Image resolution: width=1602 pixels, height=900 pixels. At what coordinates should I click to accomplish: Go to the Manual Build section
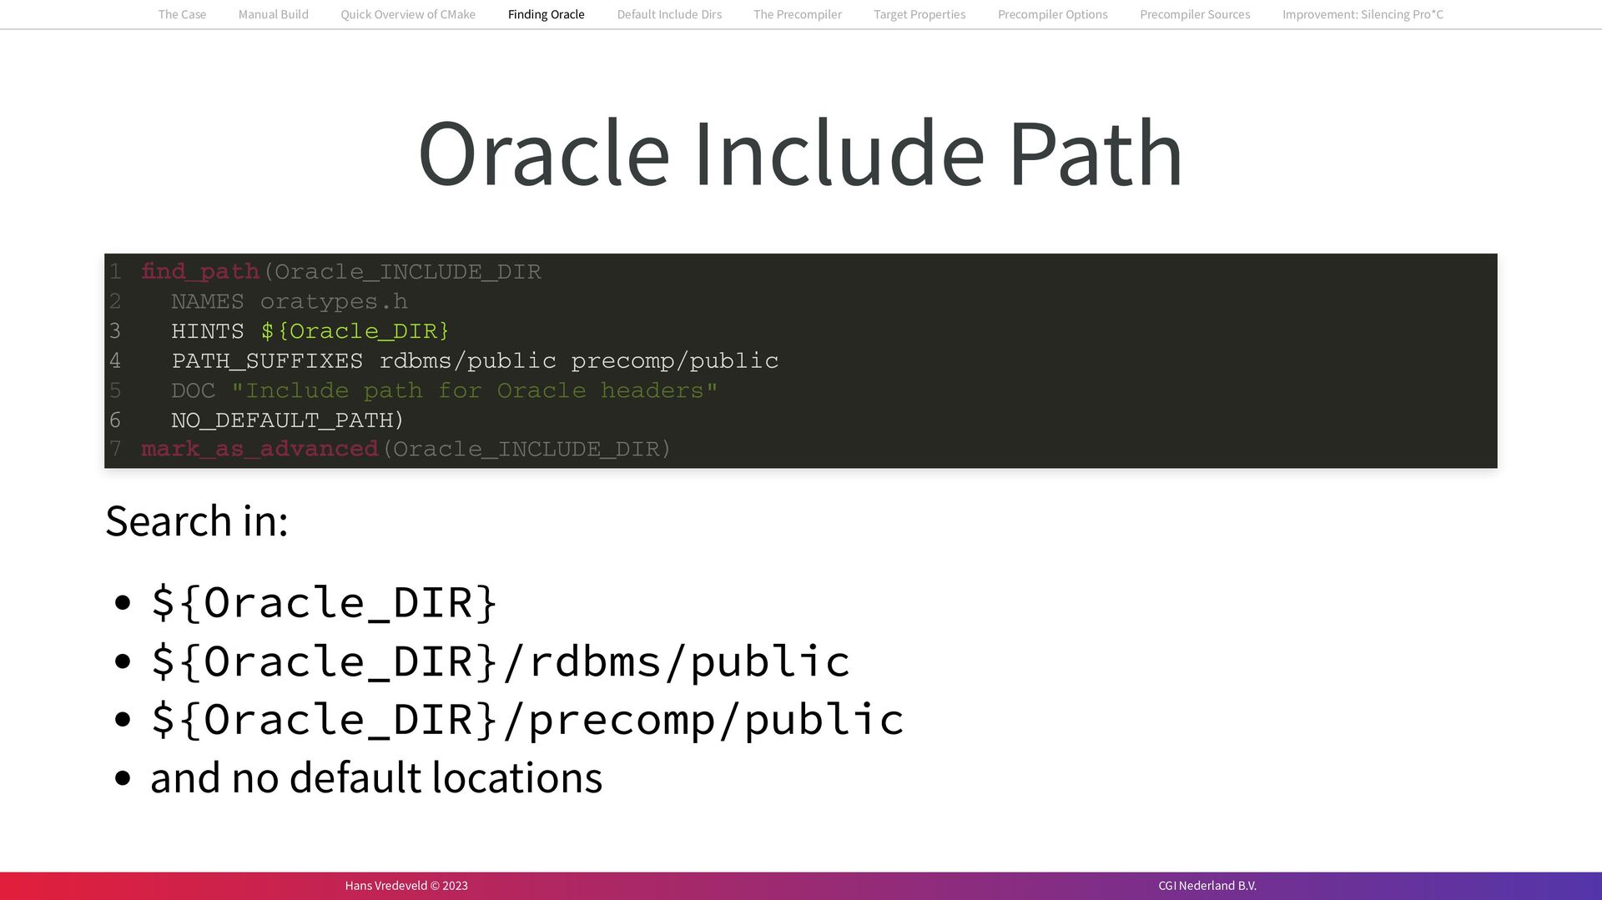[x=273, y=14]
